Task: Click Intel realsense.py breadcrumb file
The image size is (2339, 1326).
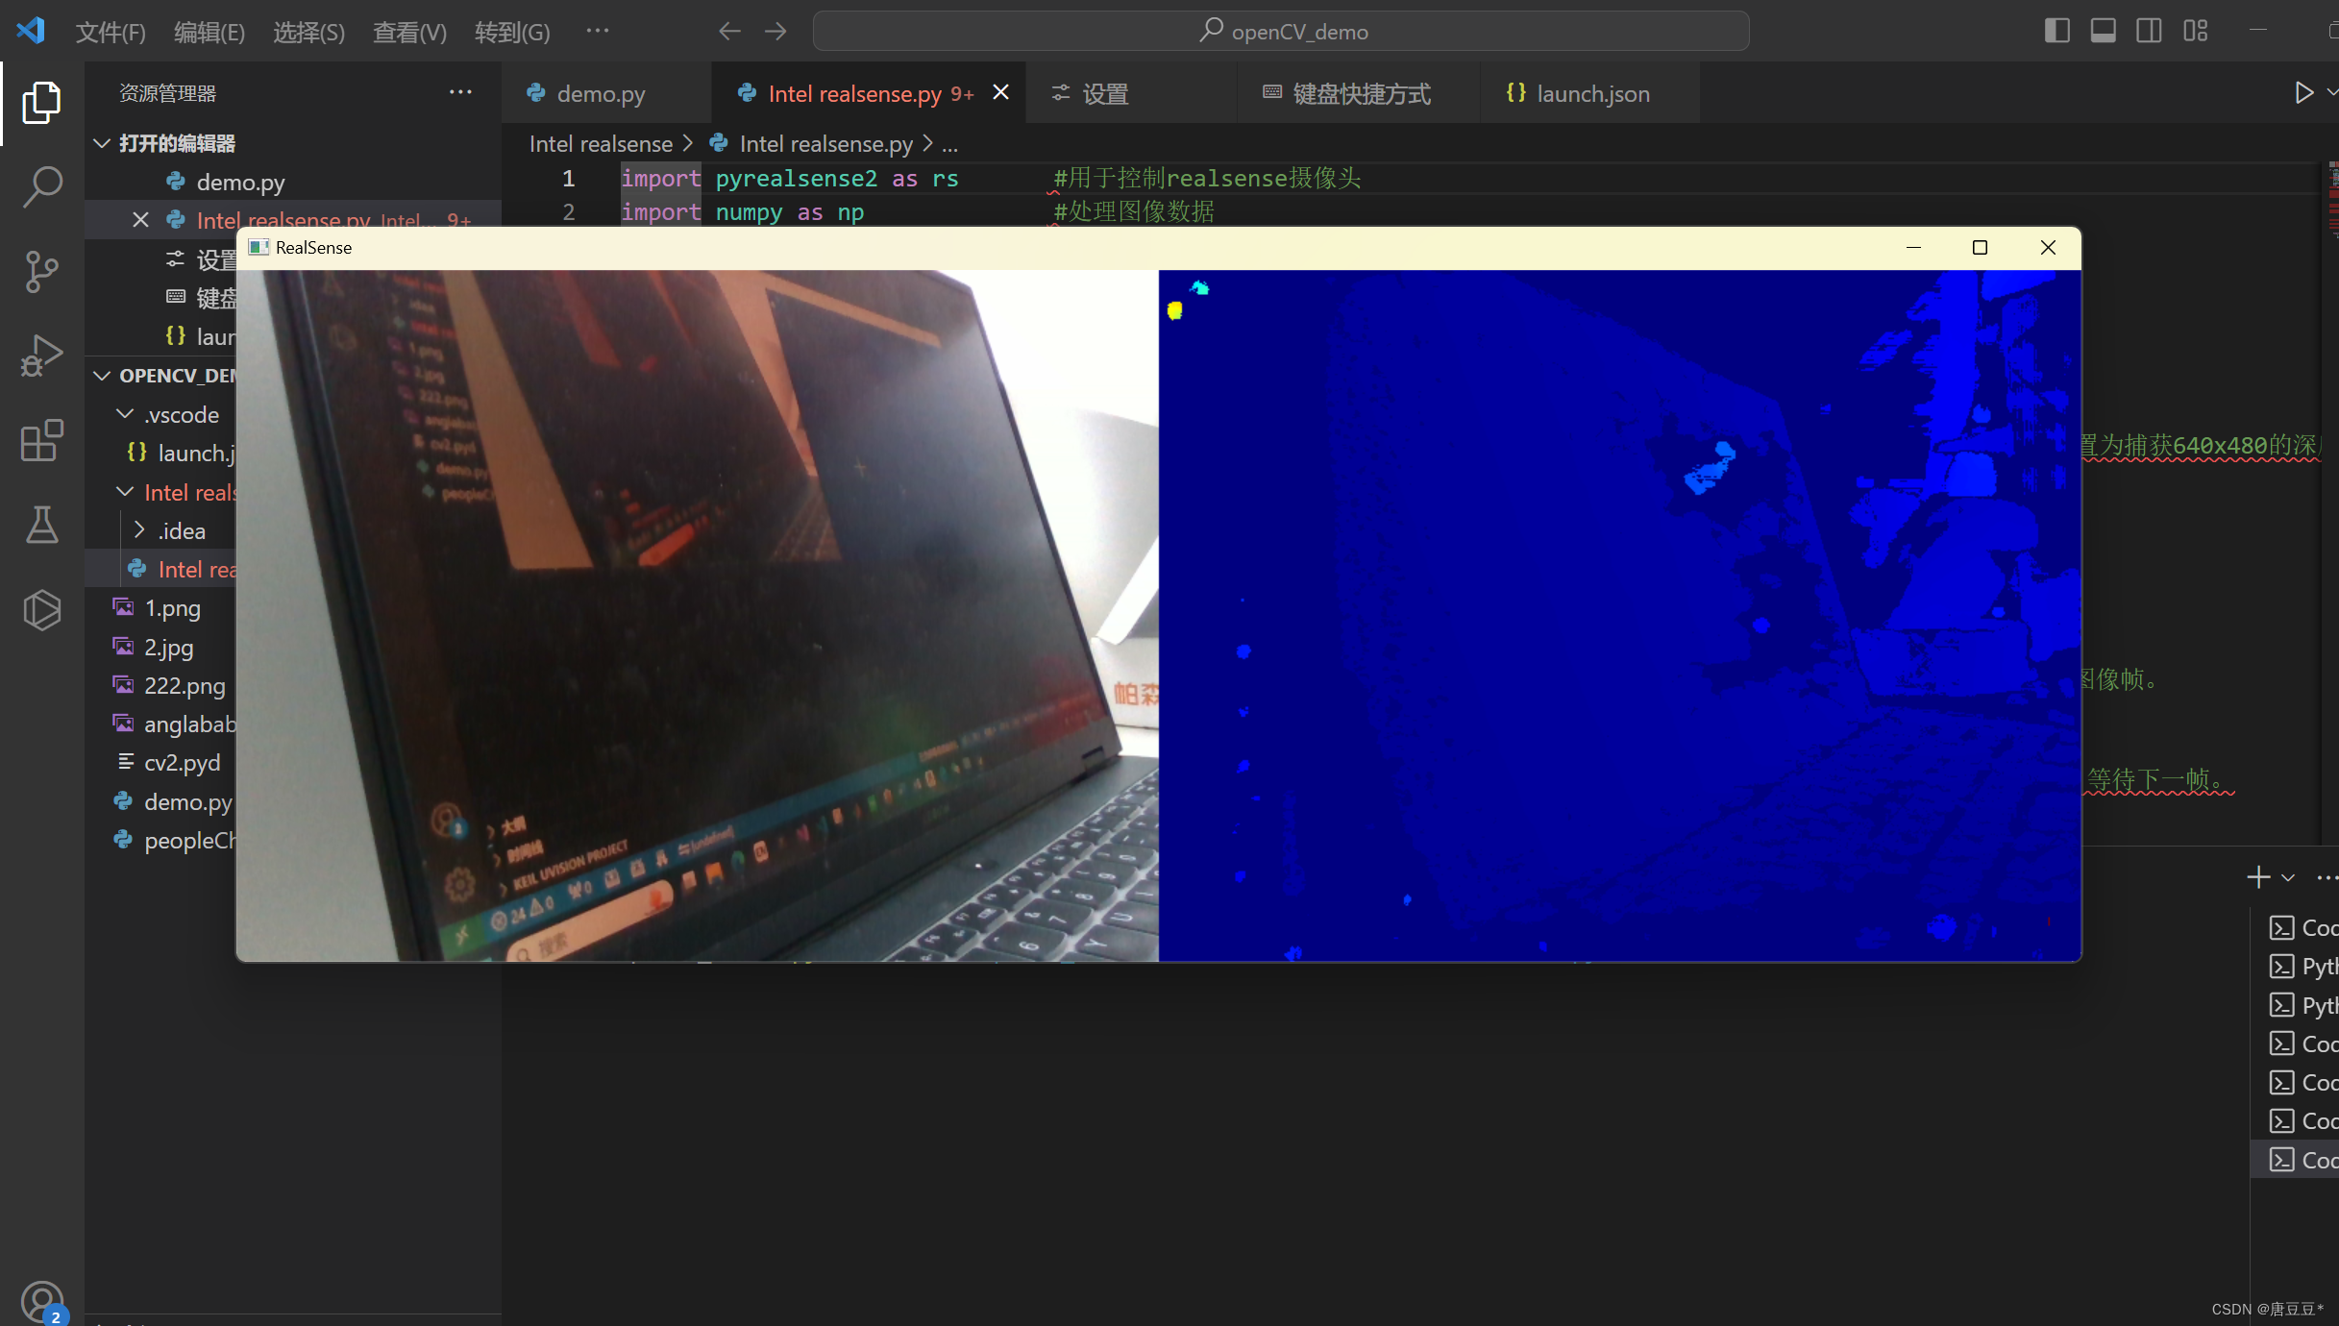Action: tap(825, 144)
